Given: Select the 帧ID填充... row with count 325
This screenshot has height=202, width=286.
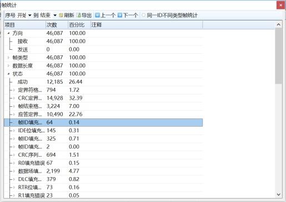Looking at the screenshot, I should point(103,139).
